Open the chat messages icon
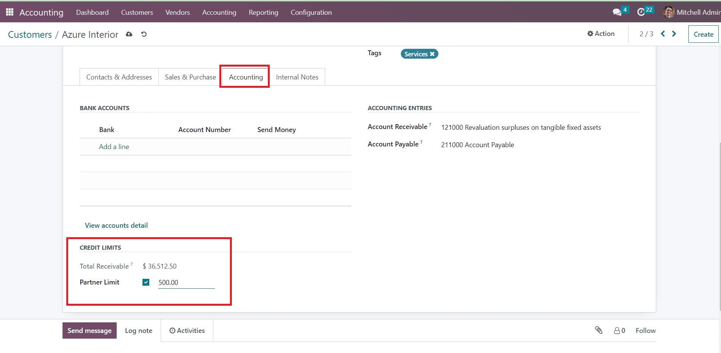 pos(617,12)
